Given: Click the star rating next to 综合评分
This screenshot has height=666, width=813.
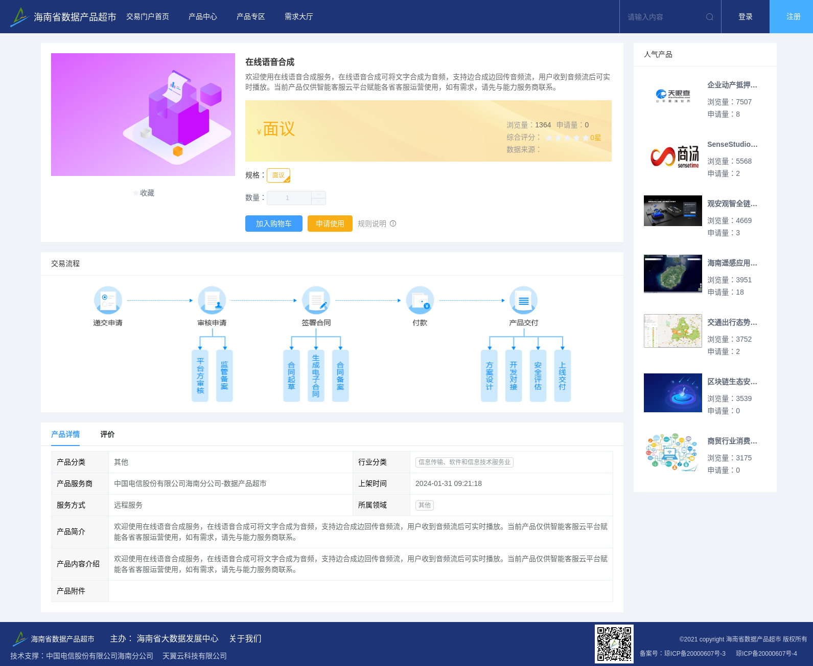Looking at the screenshot, I should (567, 138).
